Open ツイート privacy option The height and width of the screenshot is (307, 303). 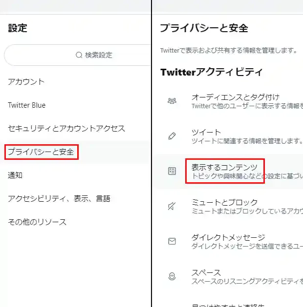(x=206, y=133)
